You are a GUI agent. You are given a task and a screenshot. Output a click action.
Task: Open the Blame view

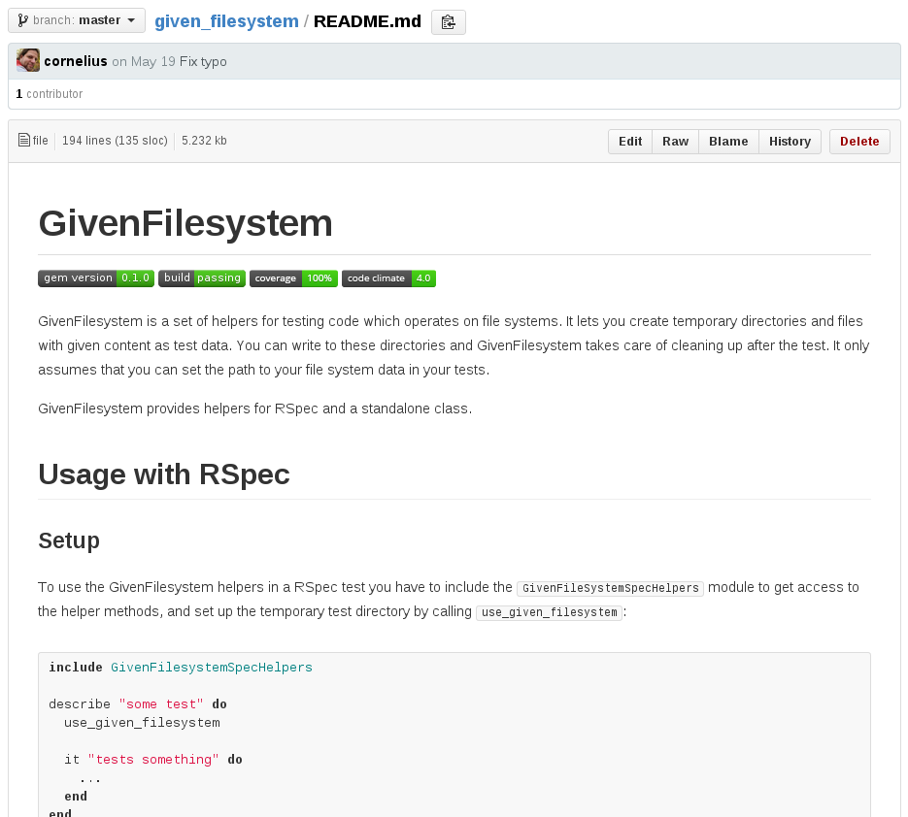coord(728,142)
